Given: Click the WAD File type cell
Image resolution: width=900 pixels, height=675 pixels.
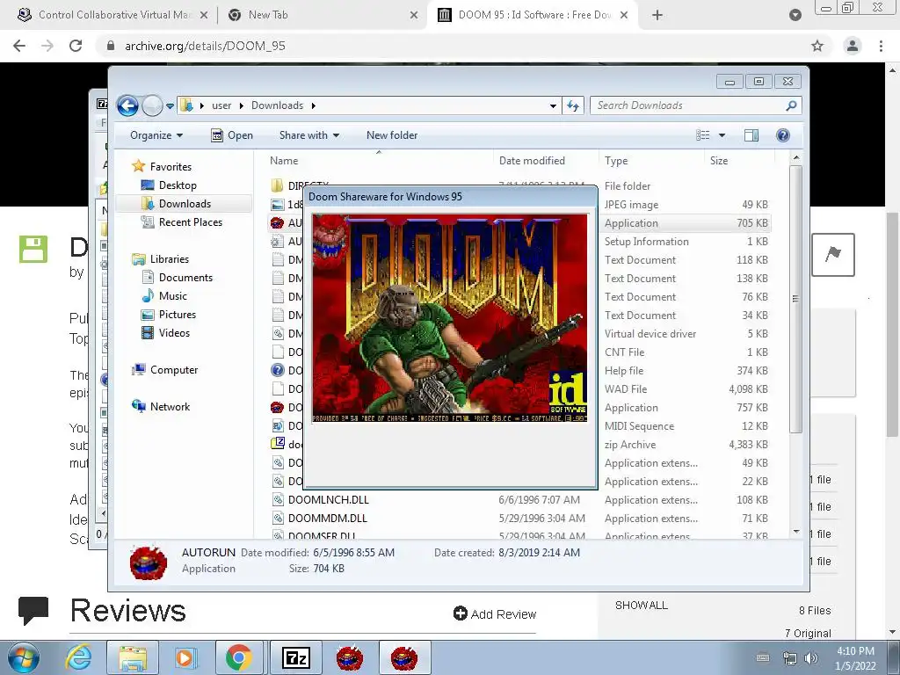Looking at the screenshot, I should (626, 389).
